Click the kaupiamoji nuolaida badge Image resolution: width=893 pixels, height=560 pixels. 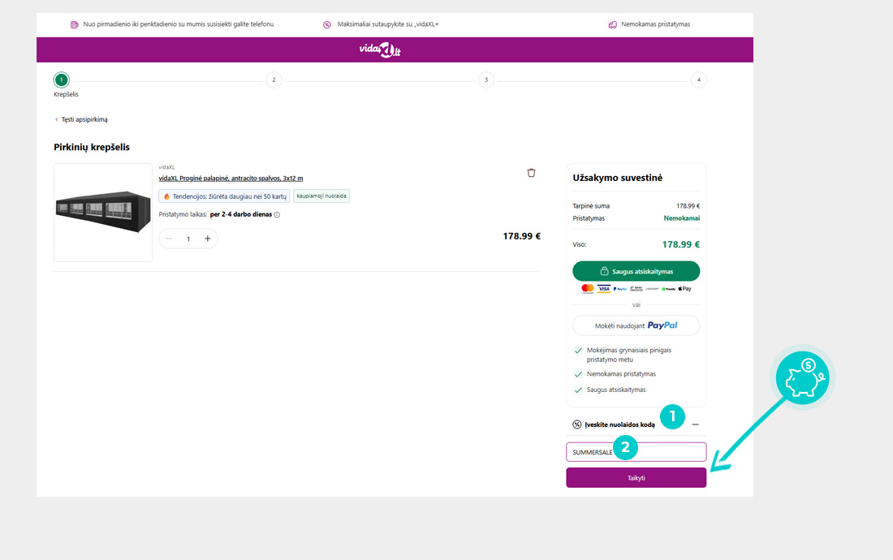[321, 196]
